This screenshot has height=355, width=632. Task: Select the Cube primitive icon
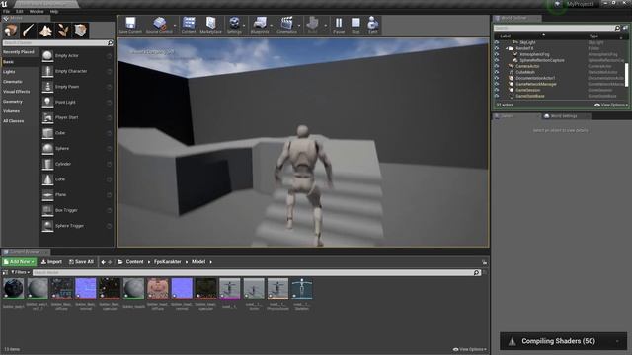[x=47, y=133]
